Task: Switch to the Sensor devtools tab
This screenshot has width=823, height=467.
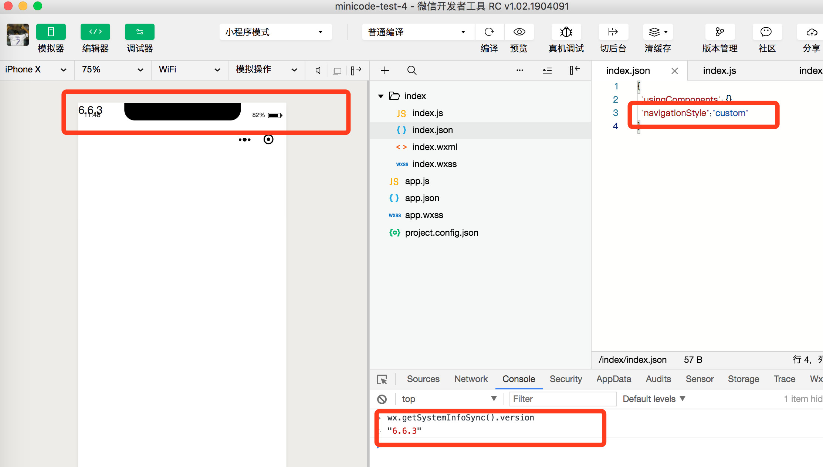Action: point(700,379)
